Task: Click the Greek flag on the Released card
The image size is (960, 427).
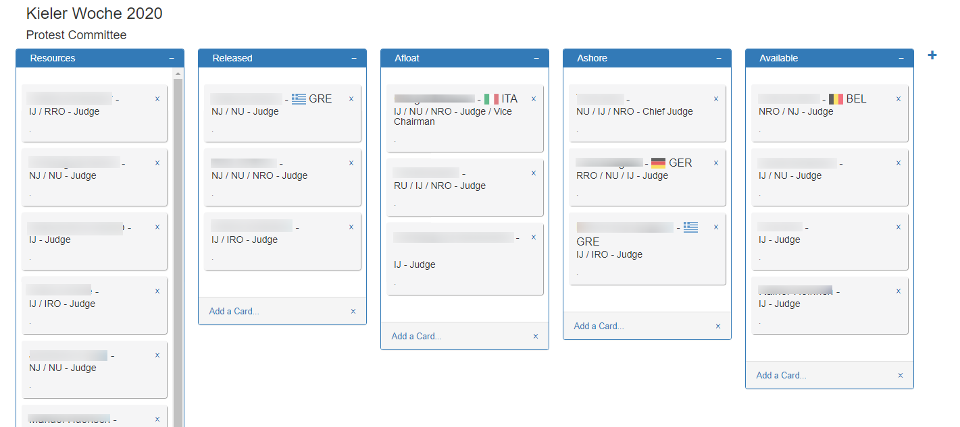Action: point(299,98)
